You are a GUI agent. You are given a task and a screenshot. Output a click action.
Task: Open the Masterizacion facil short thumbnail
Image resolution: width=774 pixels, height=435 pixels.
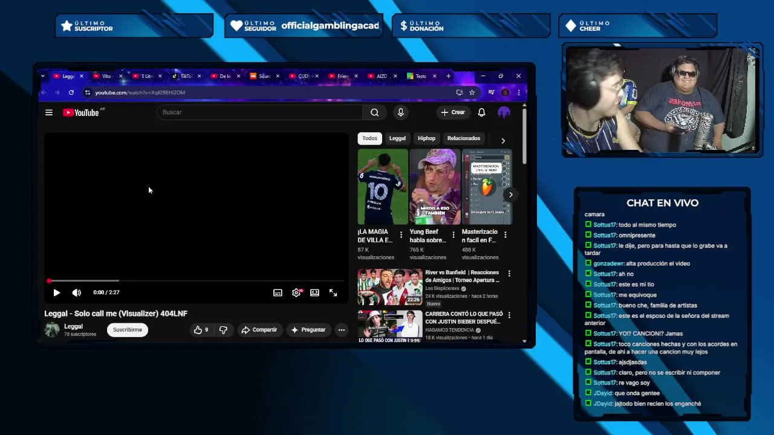(487, 187)
